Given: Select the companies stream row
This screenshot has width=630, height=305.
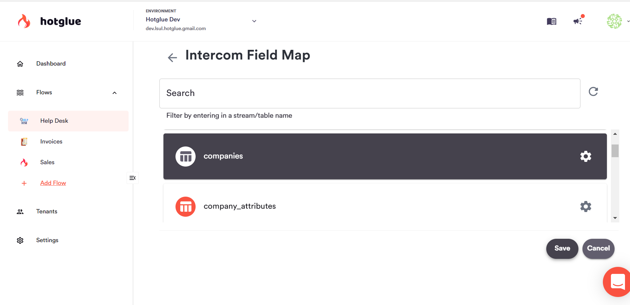Looking at the screenshot, I should coord(385,157).
